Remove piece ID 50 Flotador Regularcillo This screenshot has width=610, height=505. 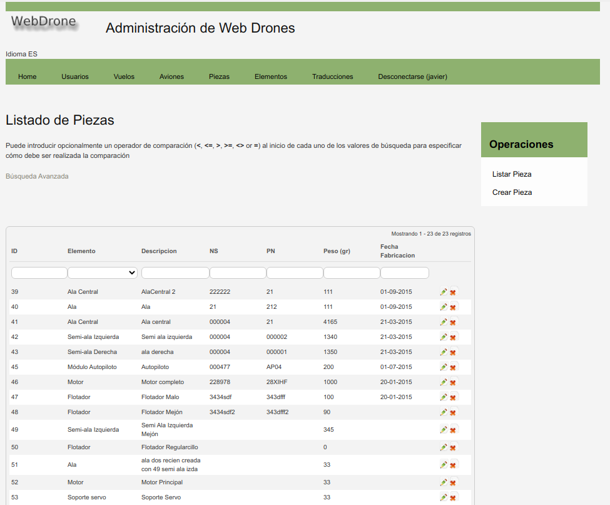pos(453,447)
